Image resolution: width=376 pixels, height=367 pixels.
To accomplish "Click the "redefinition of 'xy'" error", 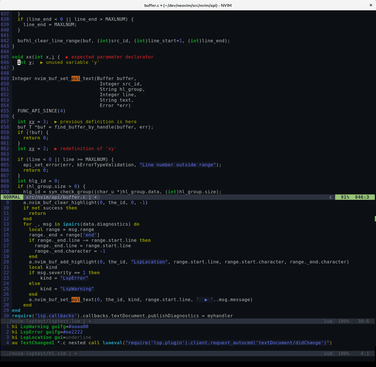I will (x=88, y=149).
